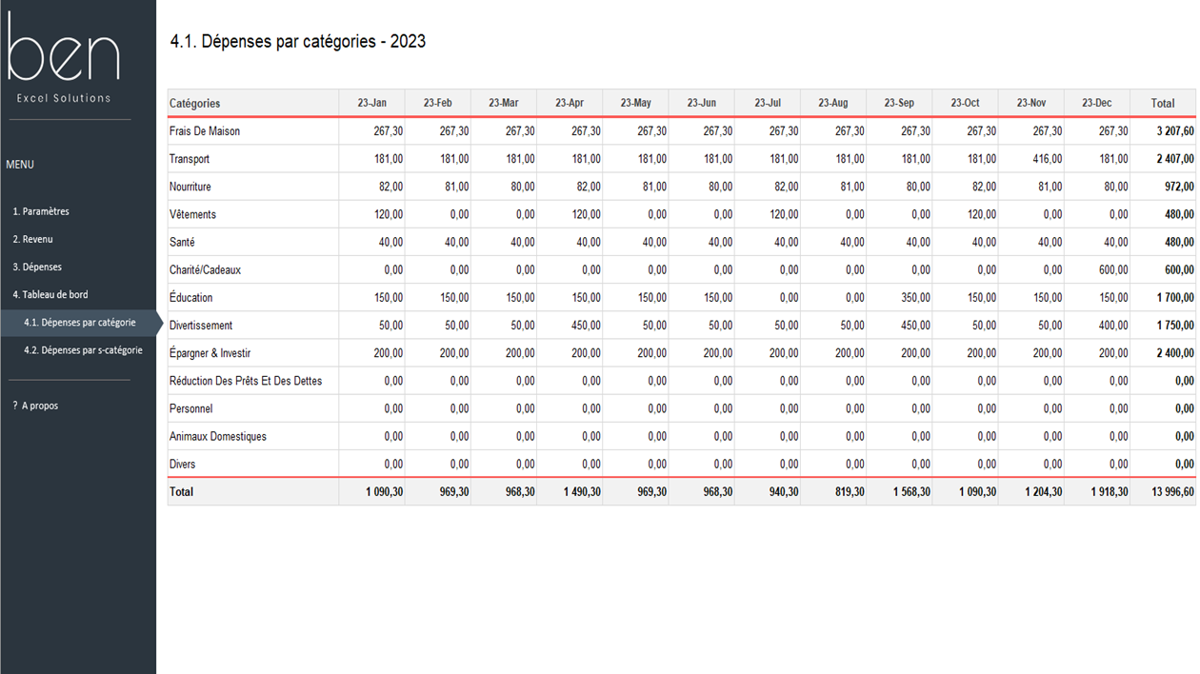The width and height of the screenshot is (1200, 674).
Task: Open 4.1. Dépenses par catégorie submenu
Action: click(x=78, y=323)
